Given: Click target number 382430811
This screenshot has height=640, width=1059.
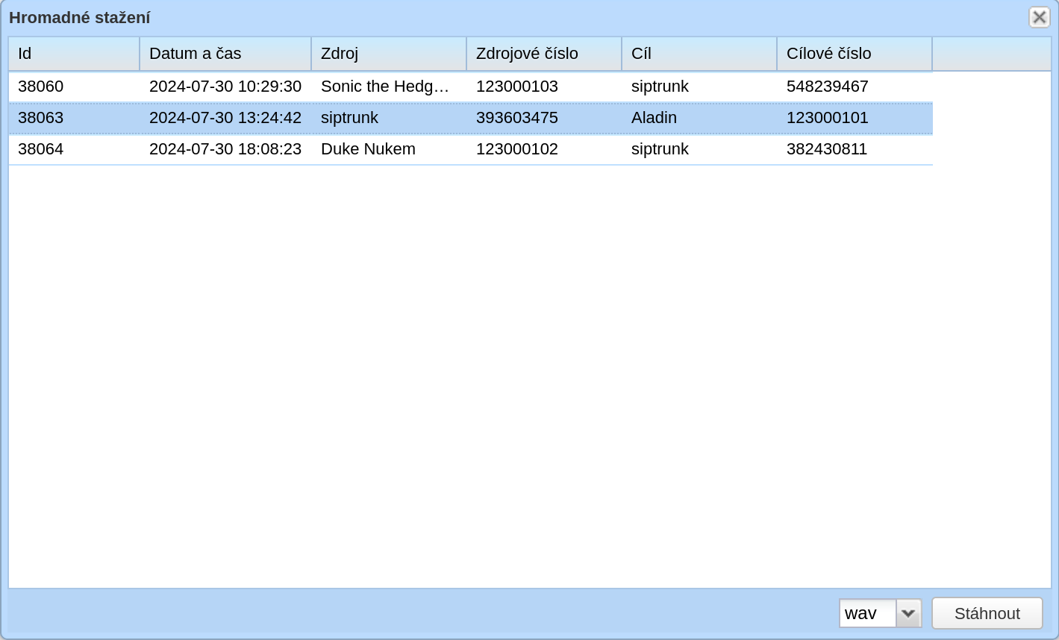Looking at the screenshot, I should click(x=827, y=149).
